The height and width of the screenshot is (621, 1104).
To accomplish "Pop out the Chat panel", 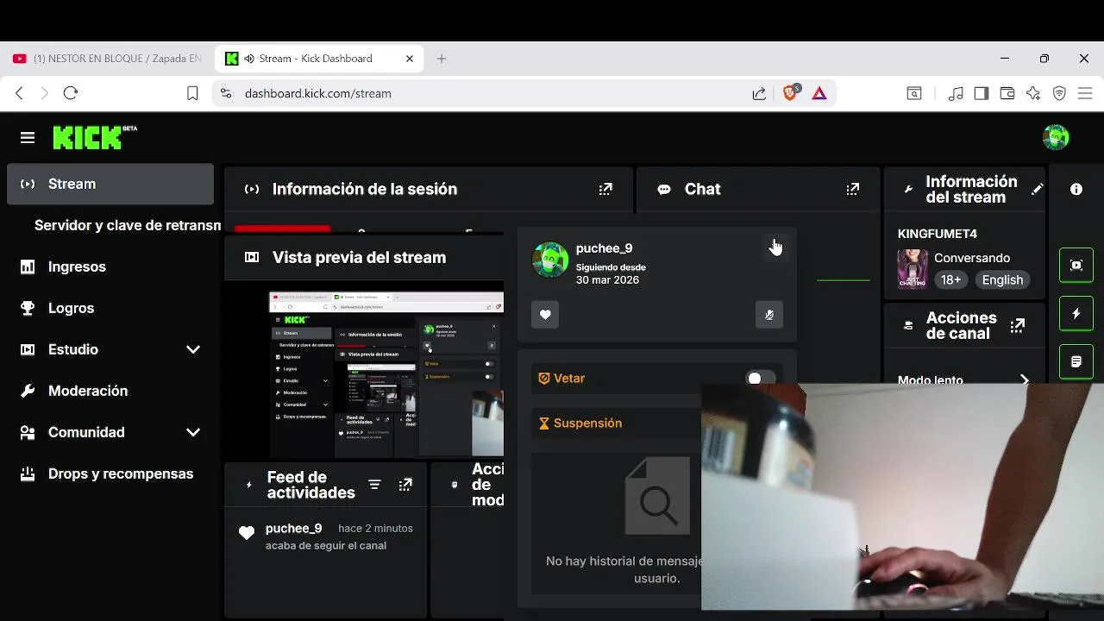I will (852, 189).
